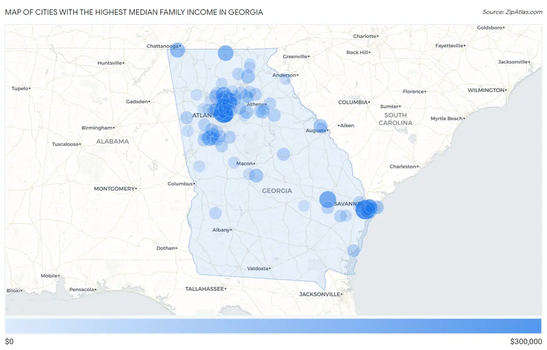547x350 pixels.
Task: Click the Sumter city label
Action: click(x=391, y=106)
